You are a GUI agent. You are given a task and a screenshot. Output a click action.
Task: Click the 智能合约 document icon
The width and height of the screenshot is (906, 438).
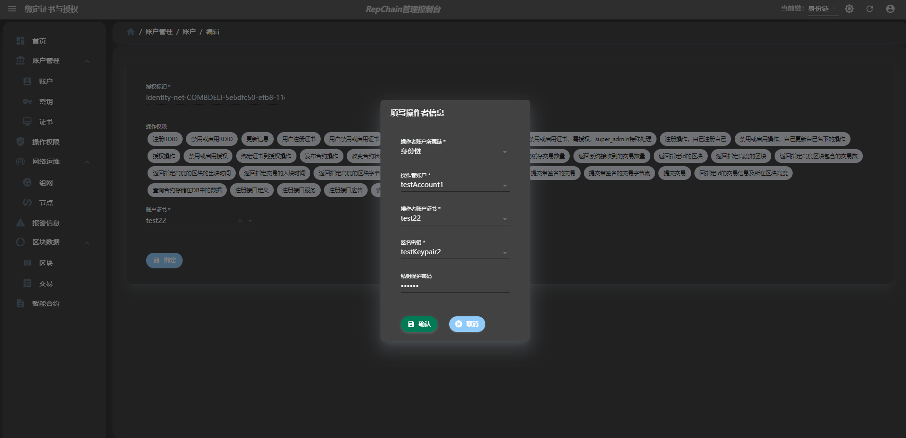point(20,303)
